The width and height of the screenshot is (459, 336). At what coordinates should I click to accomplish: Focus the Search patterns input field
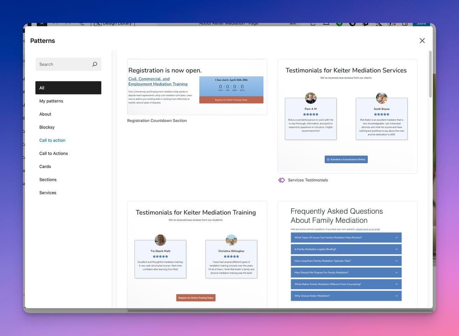click(x=63, y=64)
